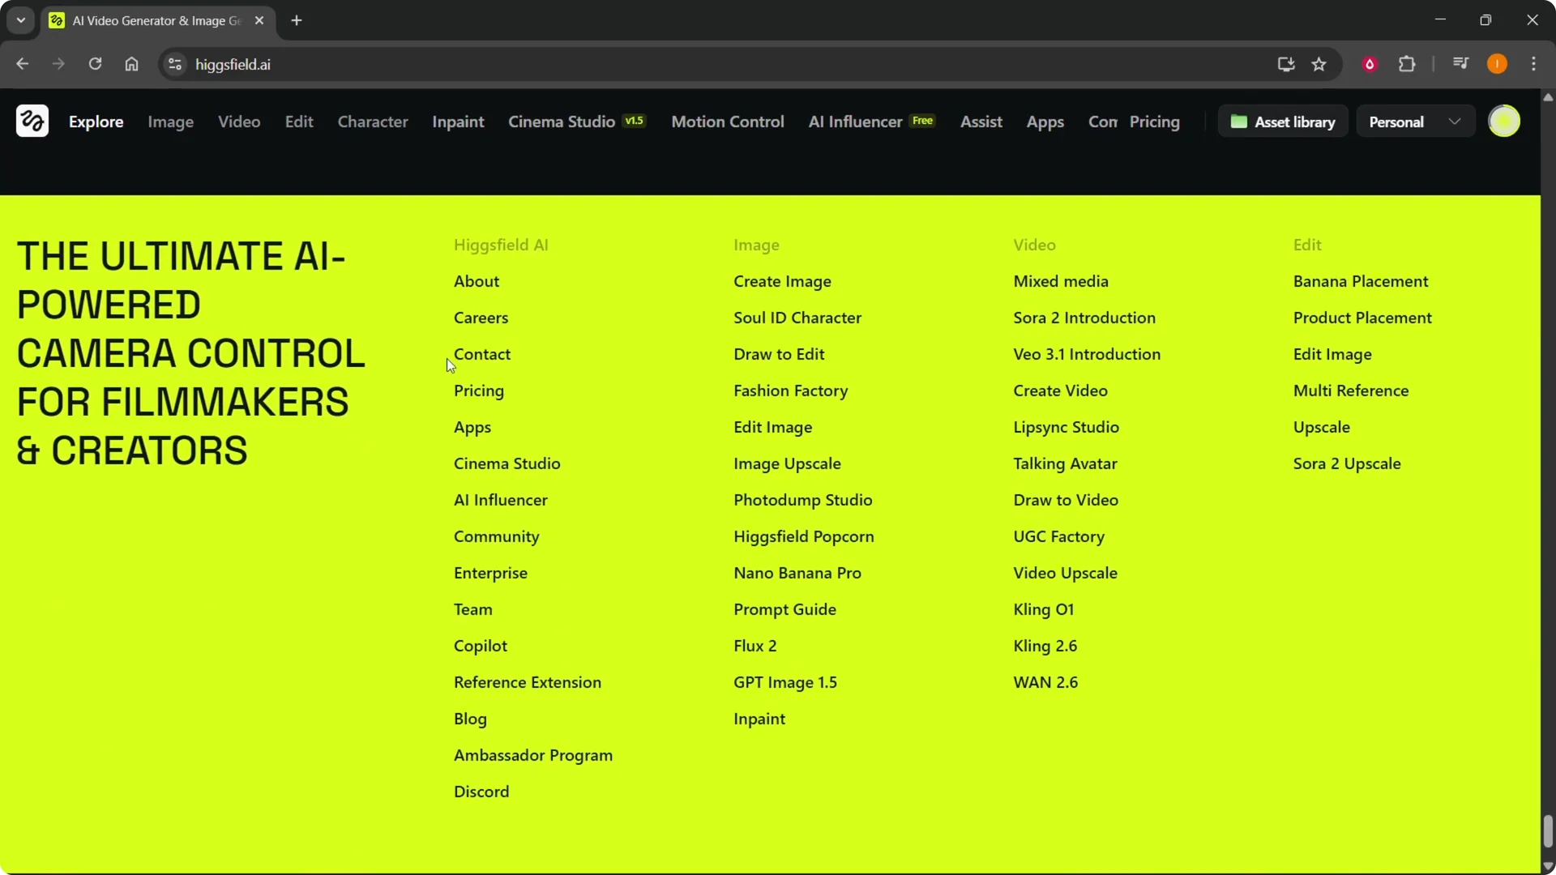
Task: Click the Soul ID Character link
Action: coord(797,317)
